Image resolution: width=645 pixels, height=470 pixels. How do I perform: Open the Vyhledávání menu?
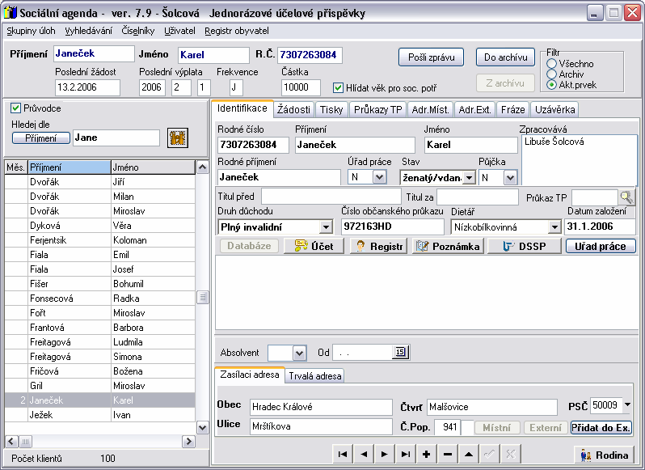(88, 31)
